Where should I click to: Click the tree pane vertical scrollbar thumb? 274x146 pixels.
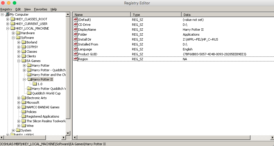click(x=68, y=68)
